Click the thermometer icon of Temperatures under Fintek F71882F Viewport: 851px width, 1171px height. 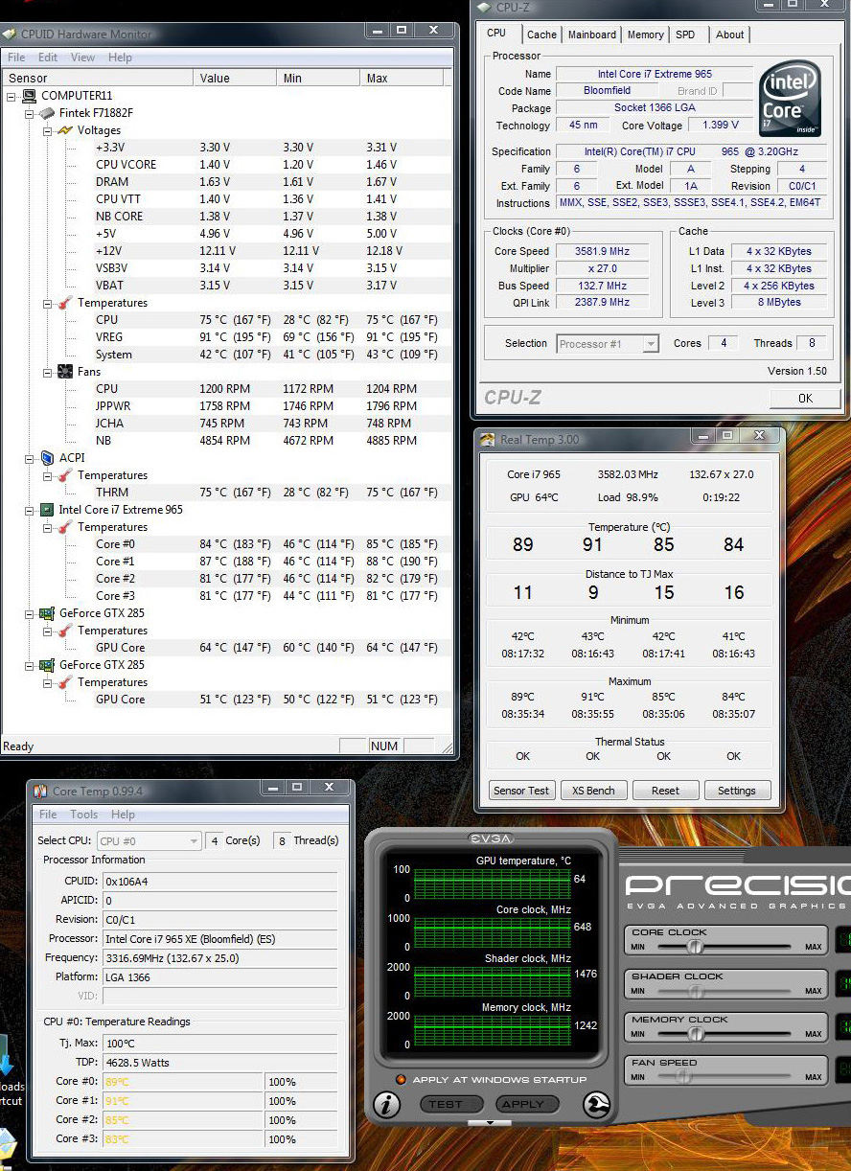tap(65, 303)
